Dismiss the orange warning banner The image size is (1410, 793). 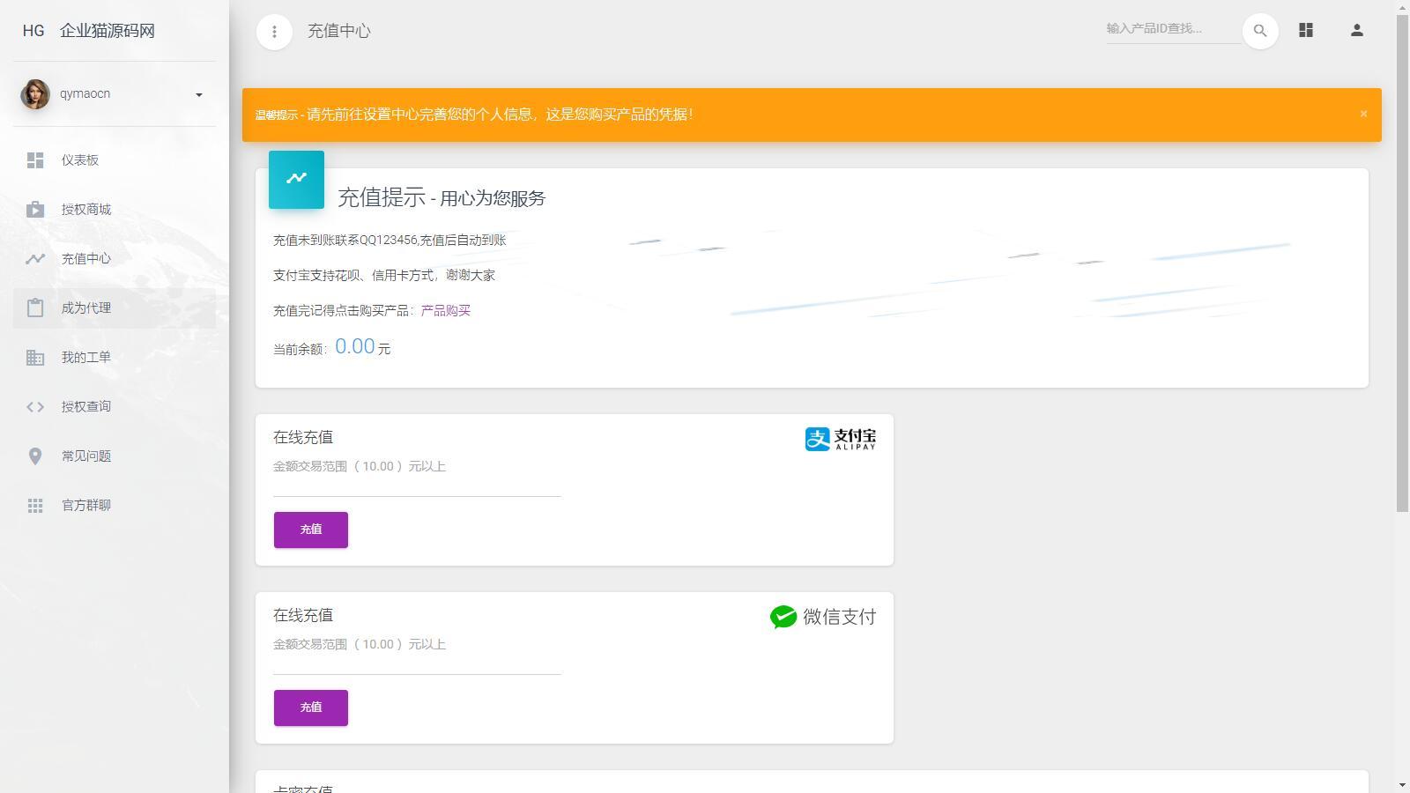point(1363,114)
